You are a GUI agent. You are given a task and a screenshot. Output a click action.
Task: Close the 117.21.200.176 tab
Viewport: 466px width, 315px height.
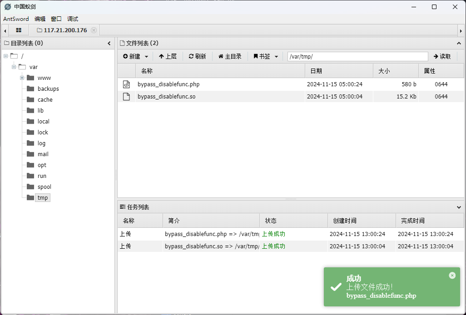coord(94,30)
